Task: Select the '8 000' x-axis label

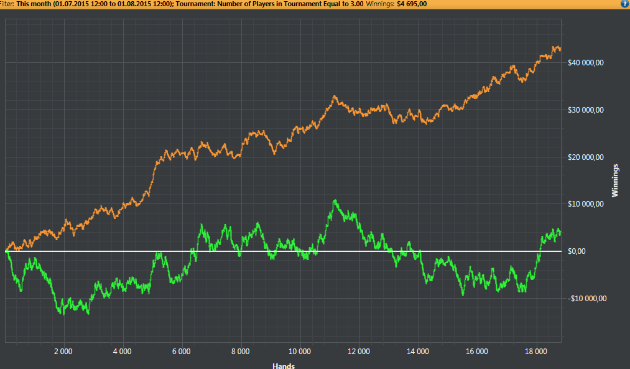Action: click(x=240, y=352)
